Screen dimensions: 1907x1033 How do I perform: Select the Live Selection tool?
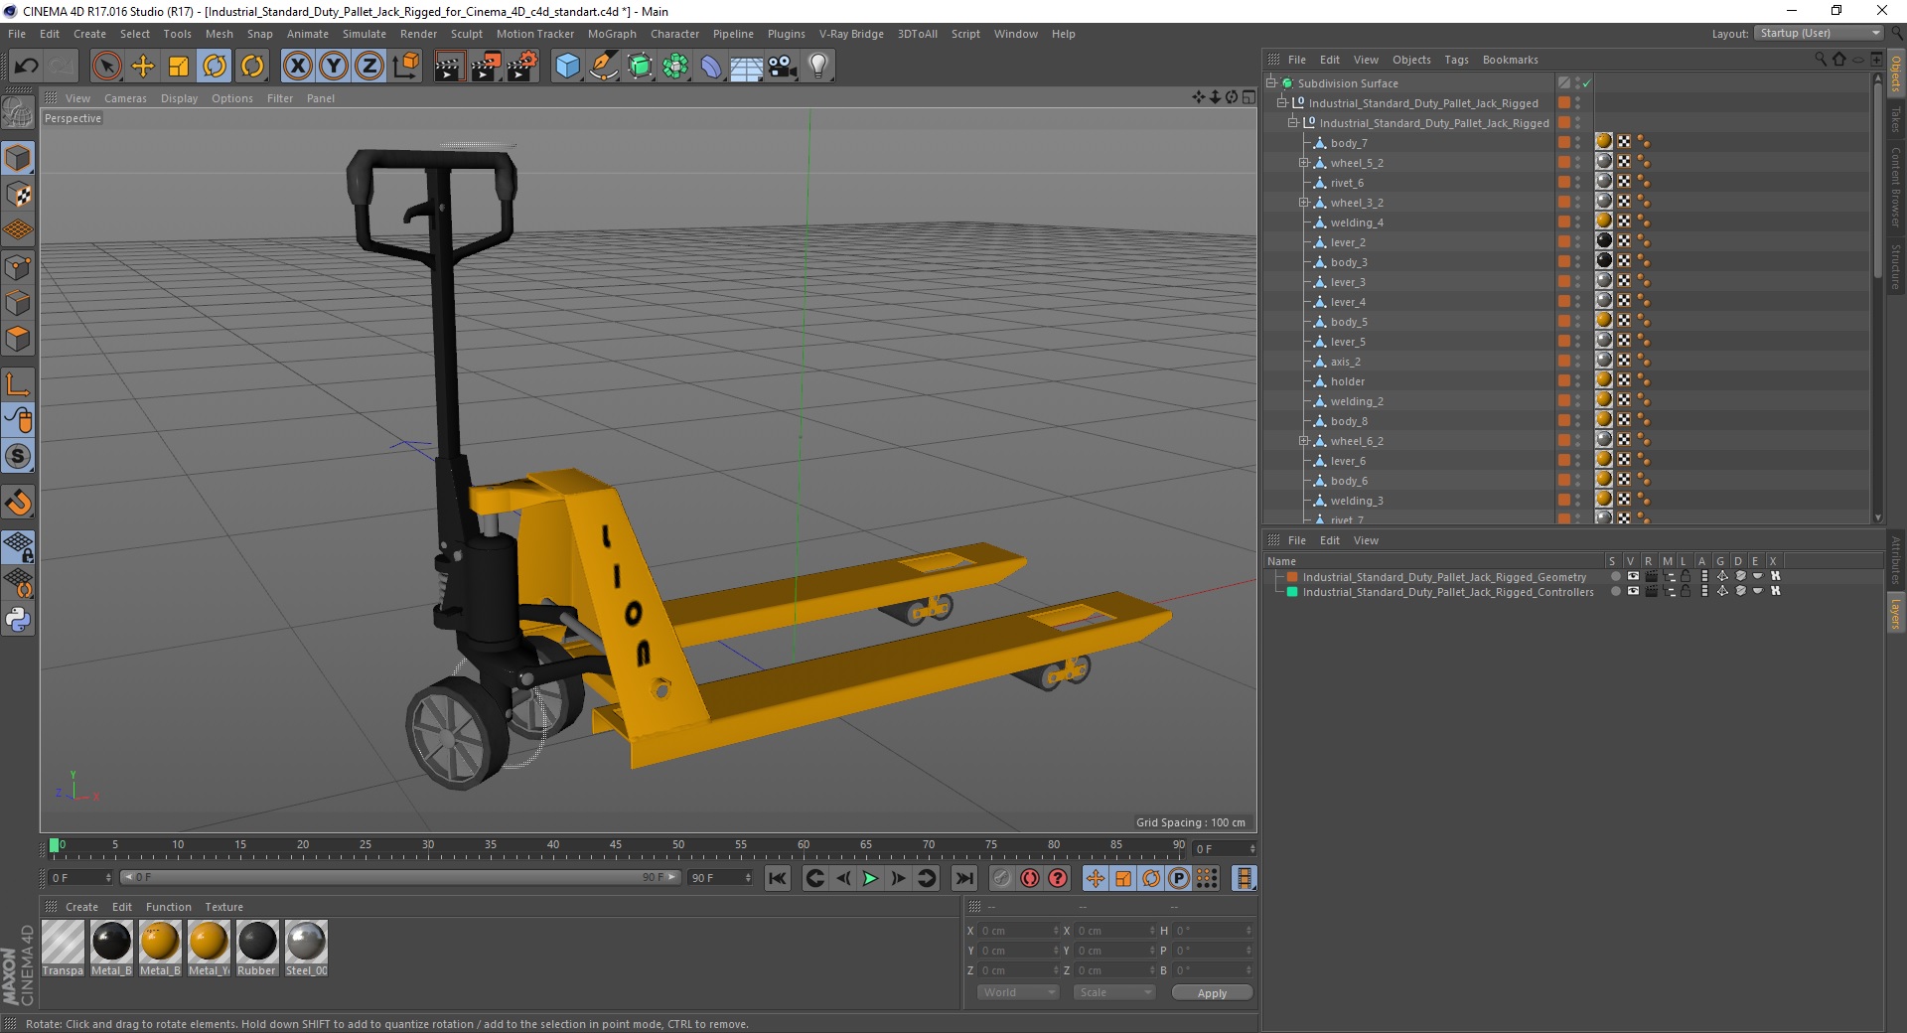click(106, 67)
